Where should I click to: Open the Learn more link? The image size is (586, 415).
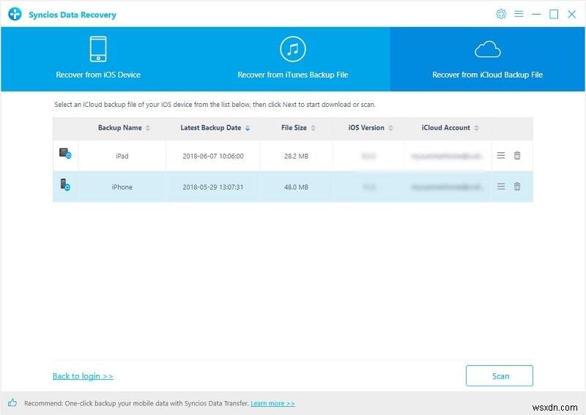click(272, 403)
